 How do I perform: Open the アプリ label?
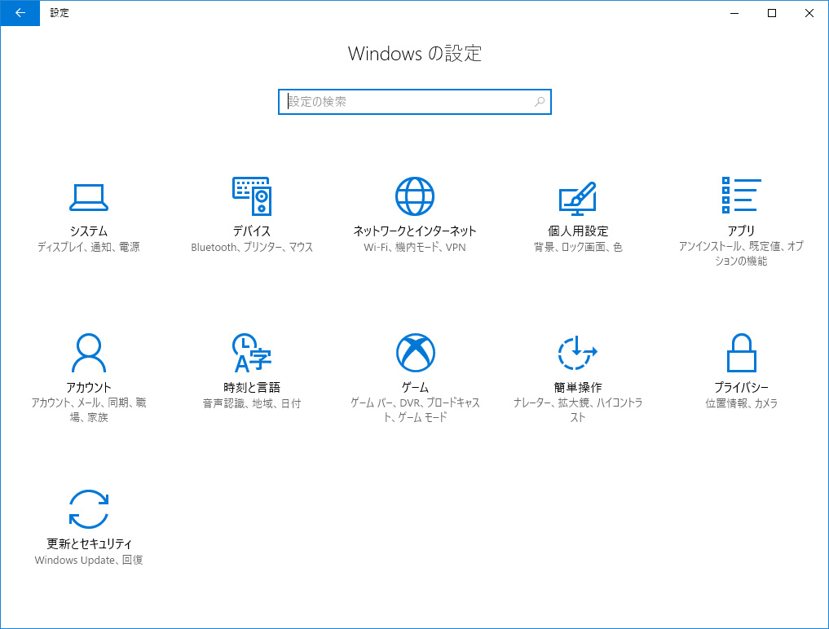point(741,231)
